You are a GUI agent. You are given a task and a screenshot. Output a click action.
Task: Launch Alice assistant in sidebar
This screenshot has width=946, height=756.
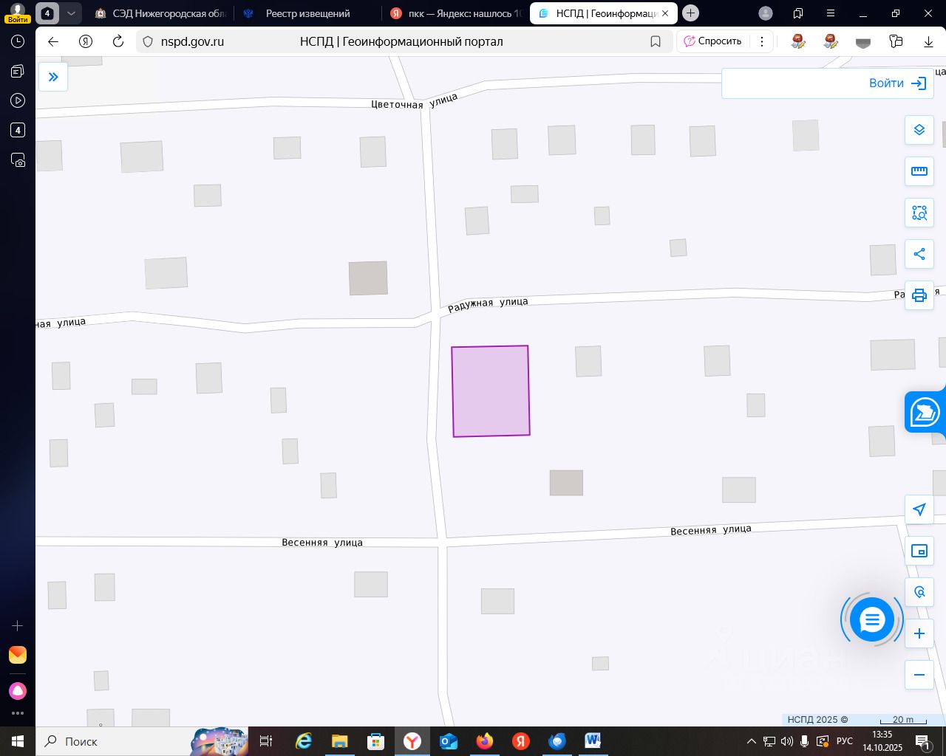(18, 691)
